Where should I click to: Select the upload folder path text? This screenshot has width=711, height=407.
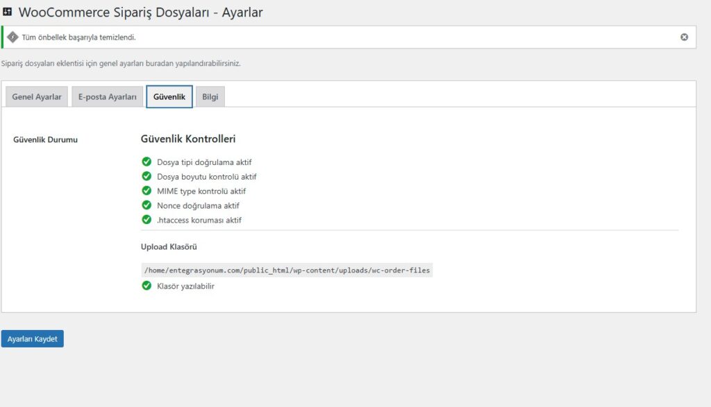point(287,269)
